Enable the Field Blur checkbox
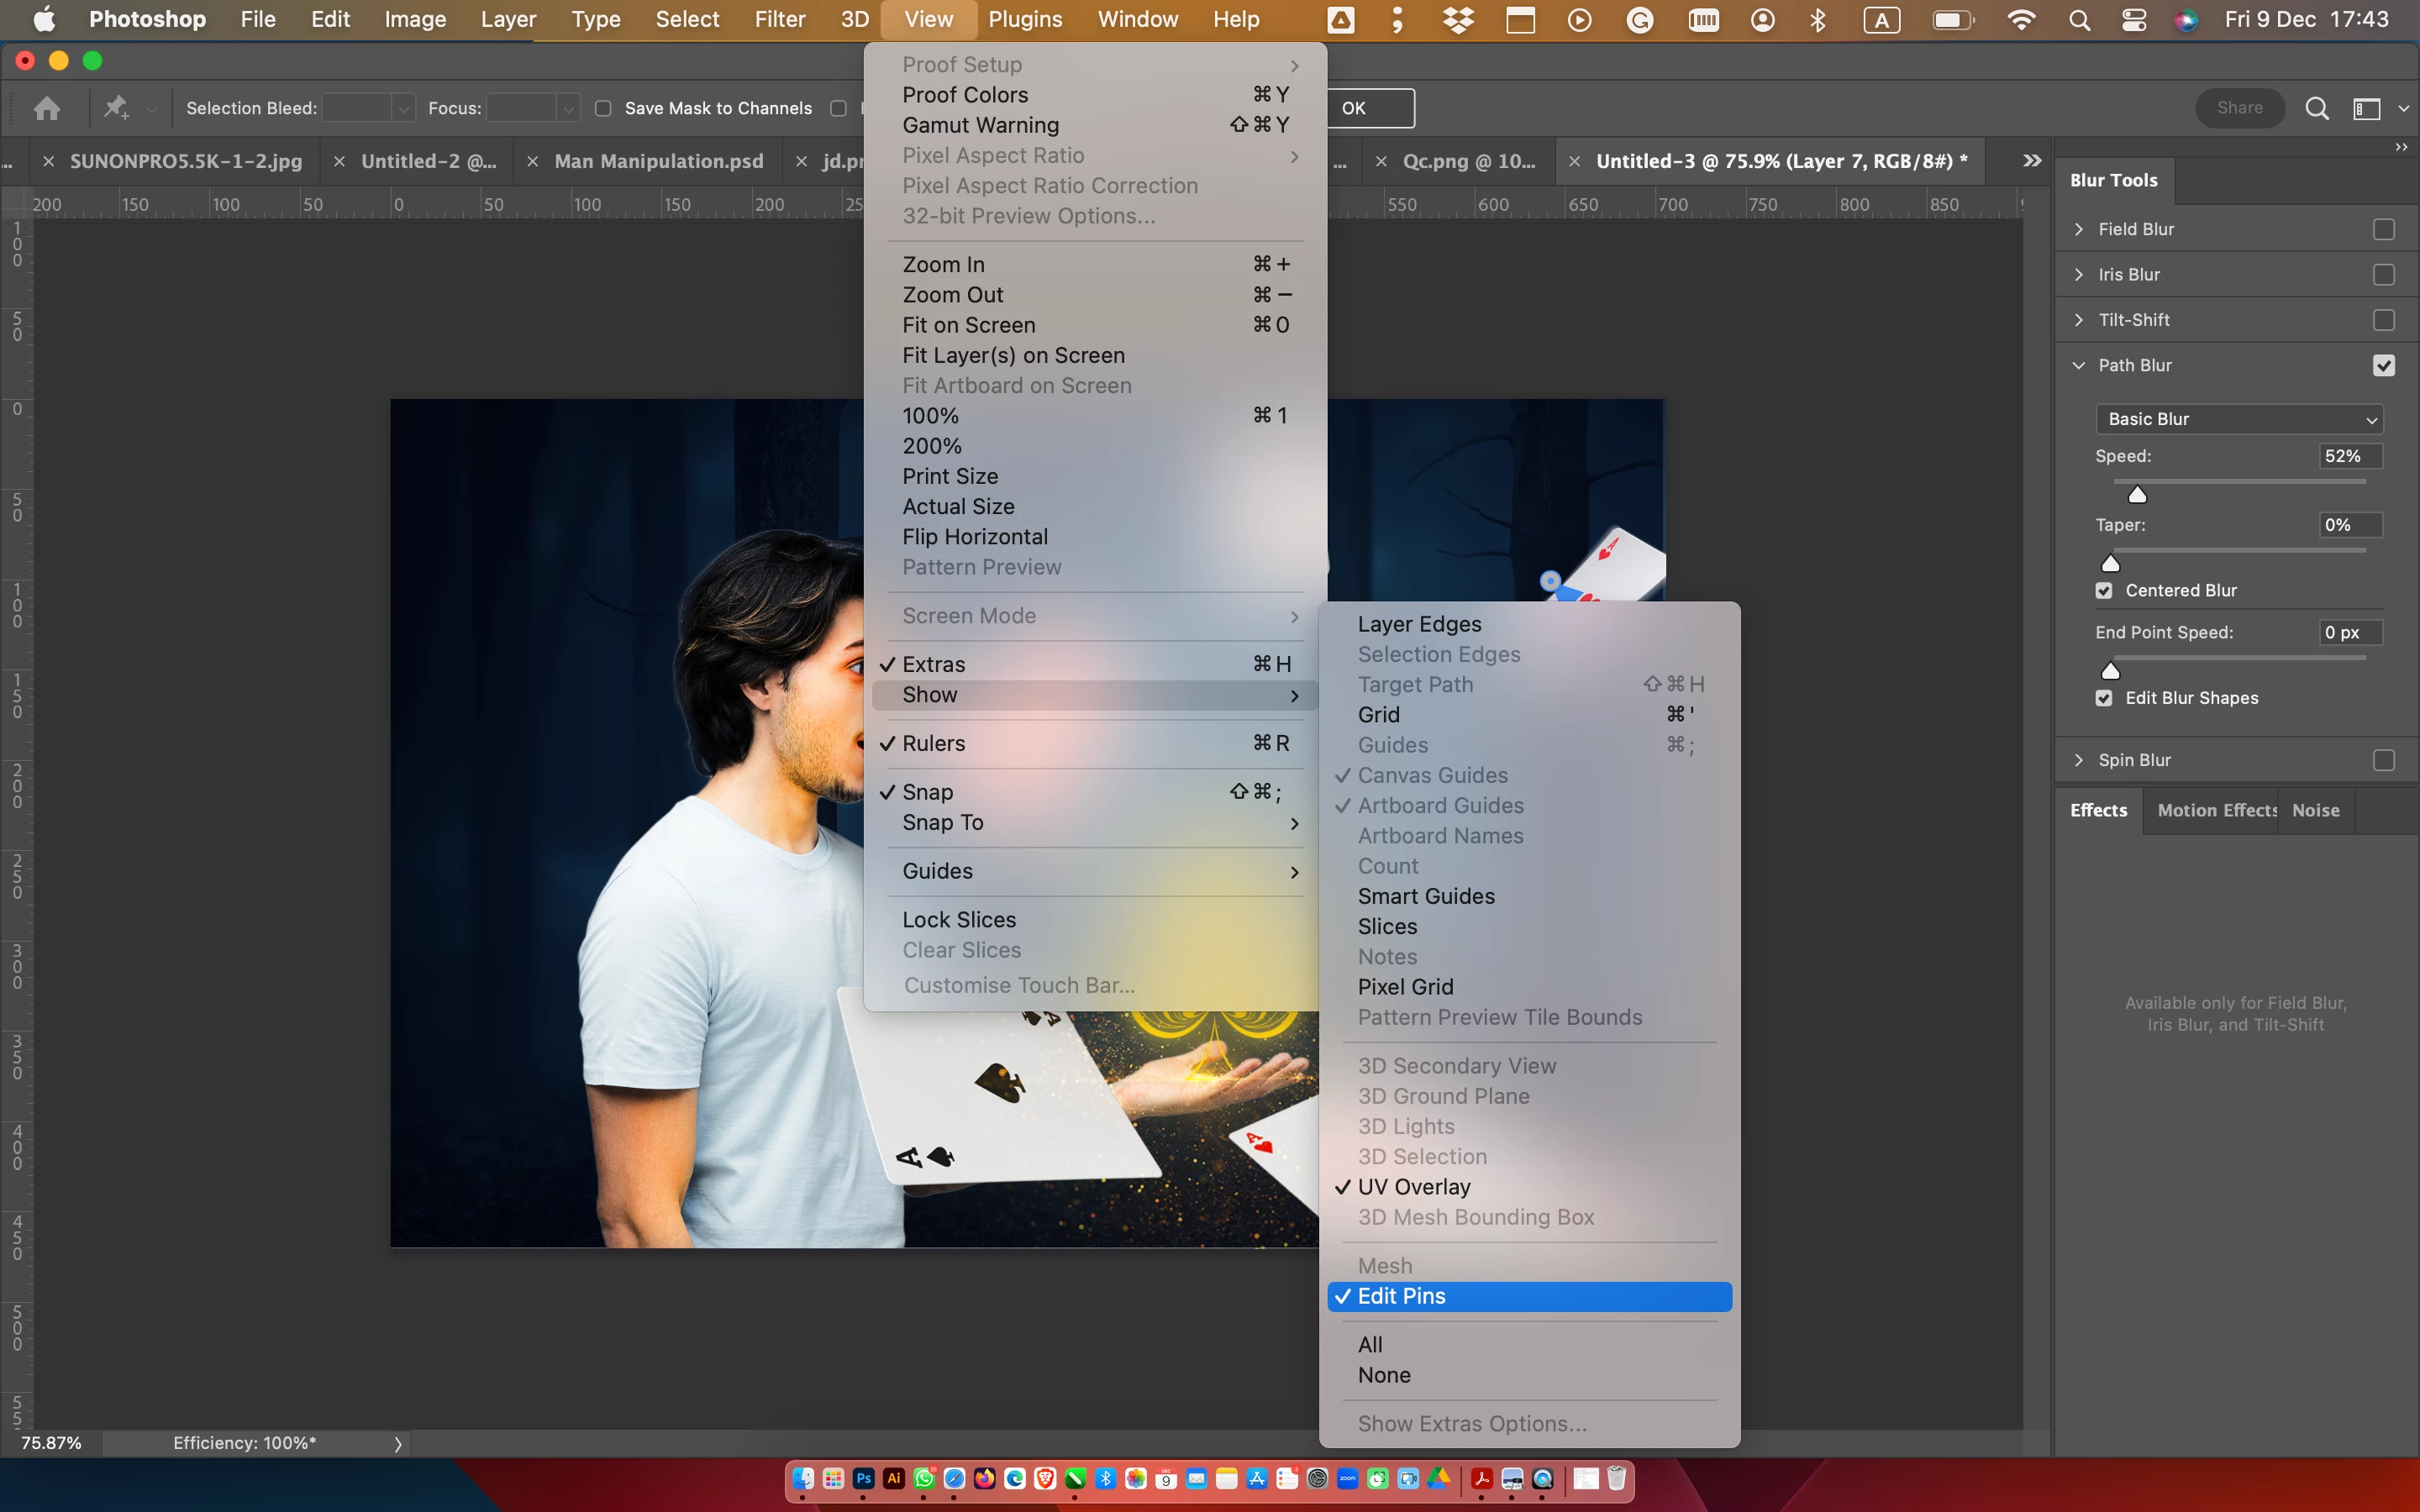The width and height of the screenshot is (2420, 1512). (x=2383, y=229)
